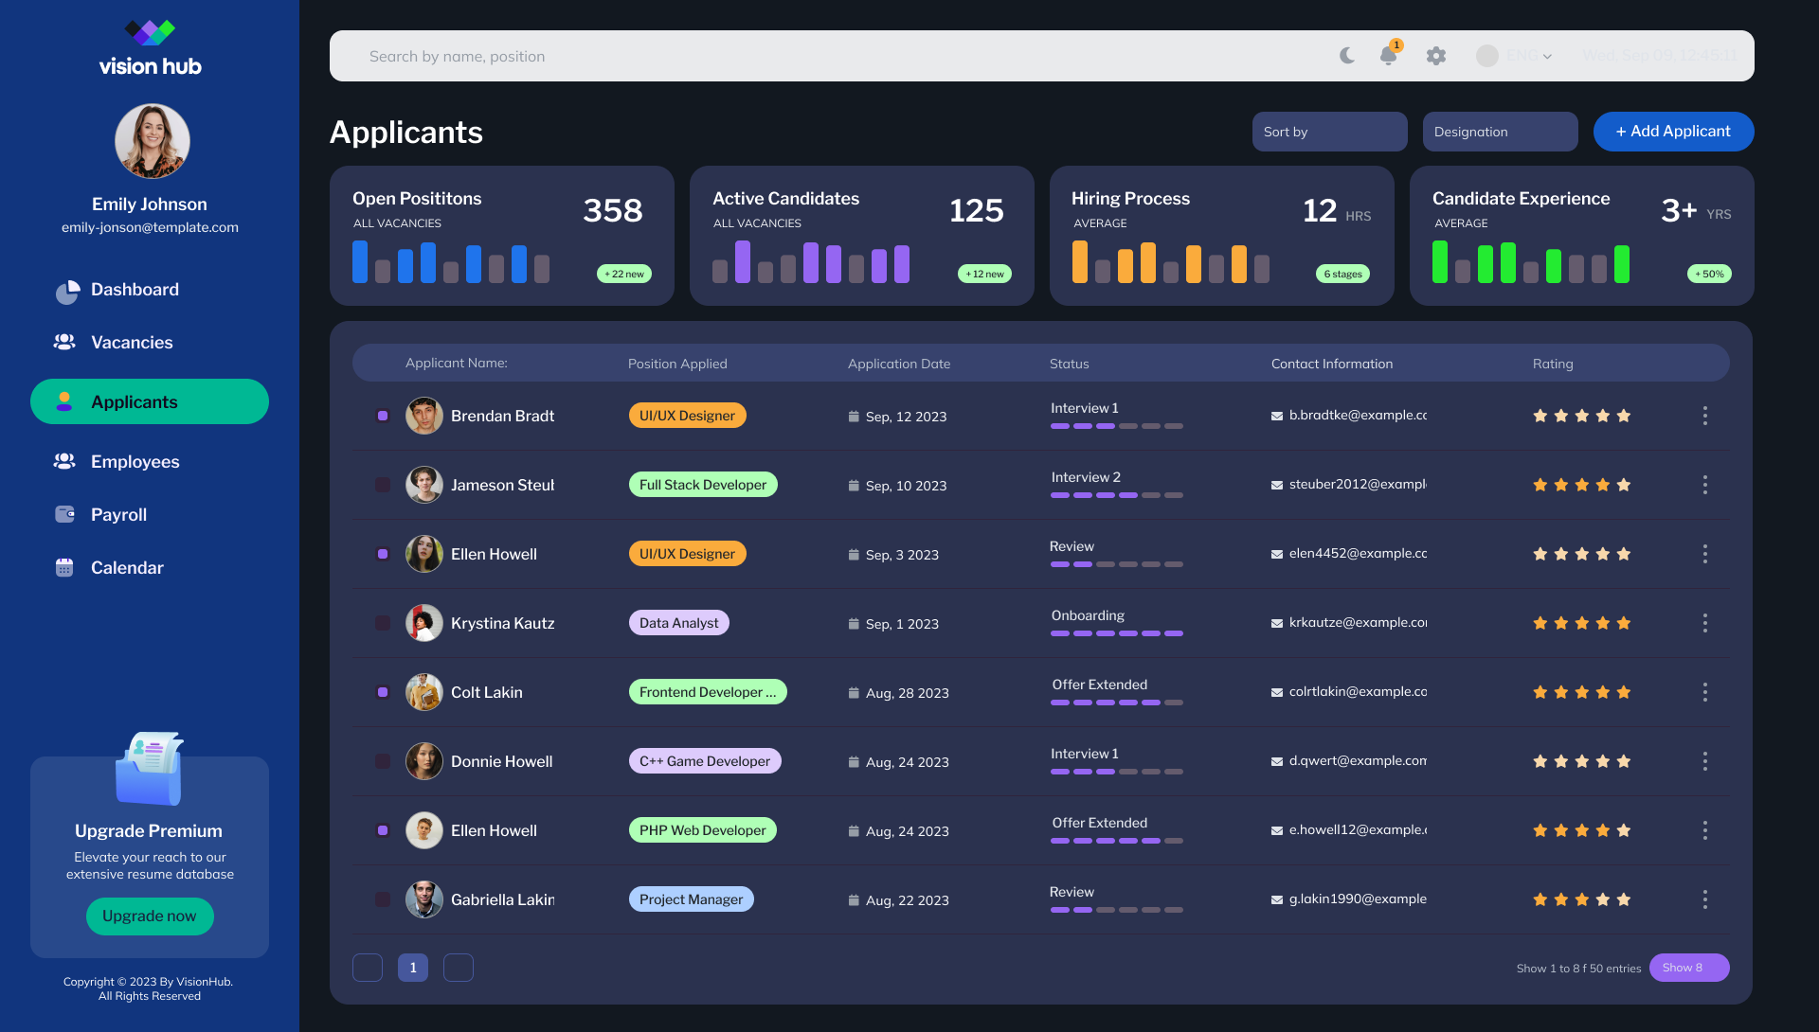Viewport: 1819px width, 1032px height.
Task: Open the Sort by dropdown
Action: (x=1330, y=132)
